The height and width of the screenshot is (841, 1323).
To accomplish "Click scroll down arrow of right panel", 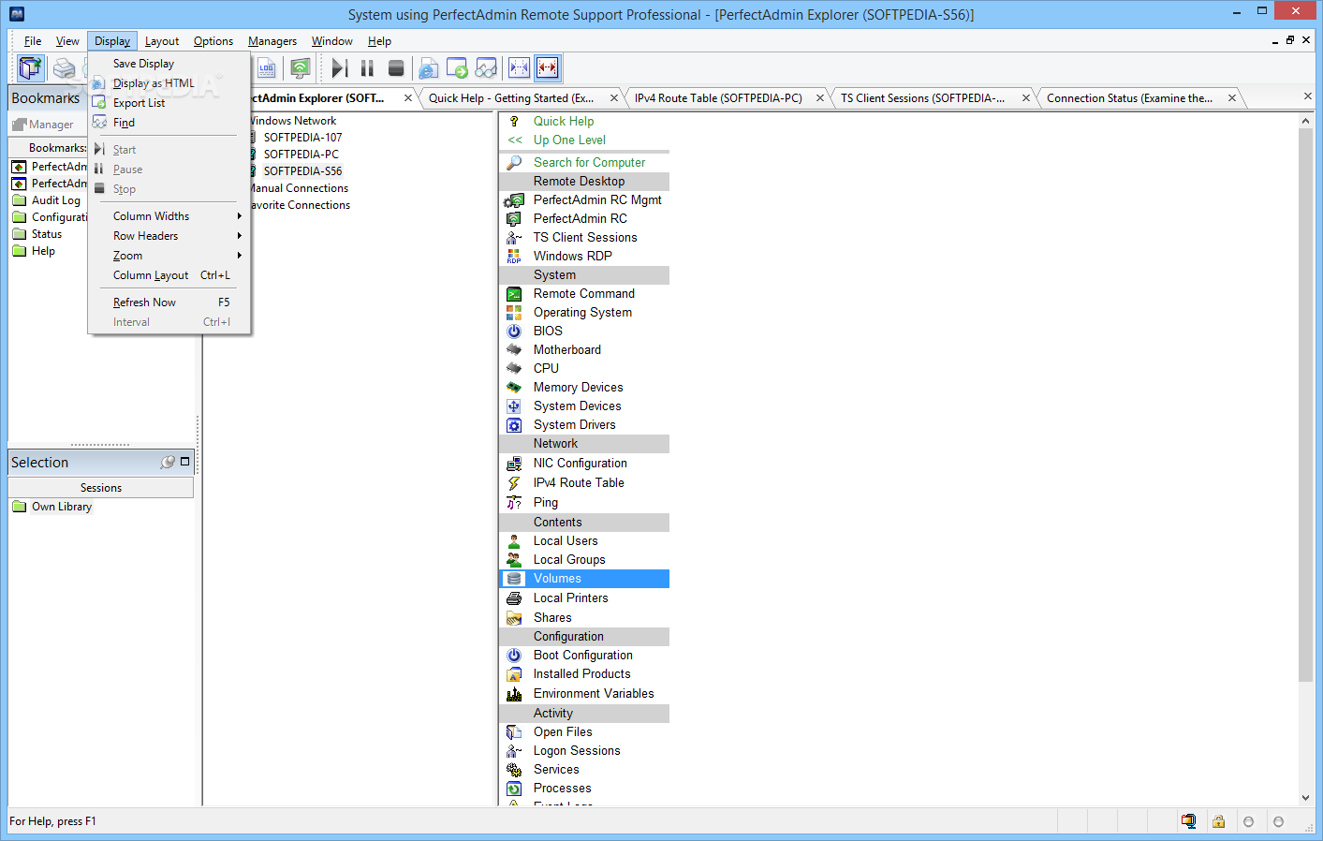I will [1306, 798].
